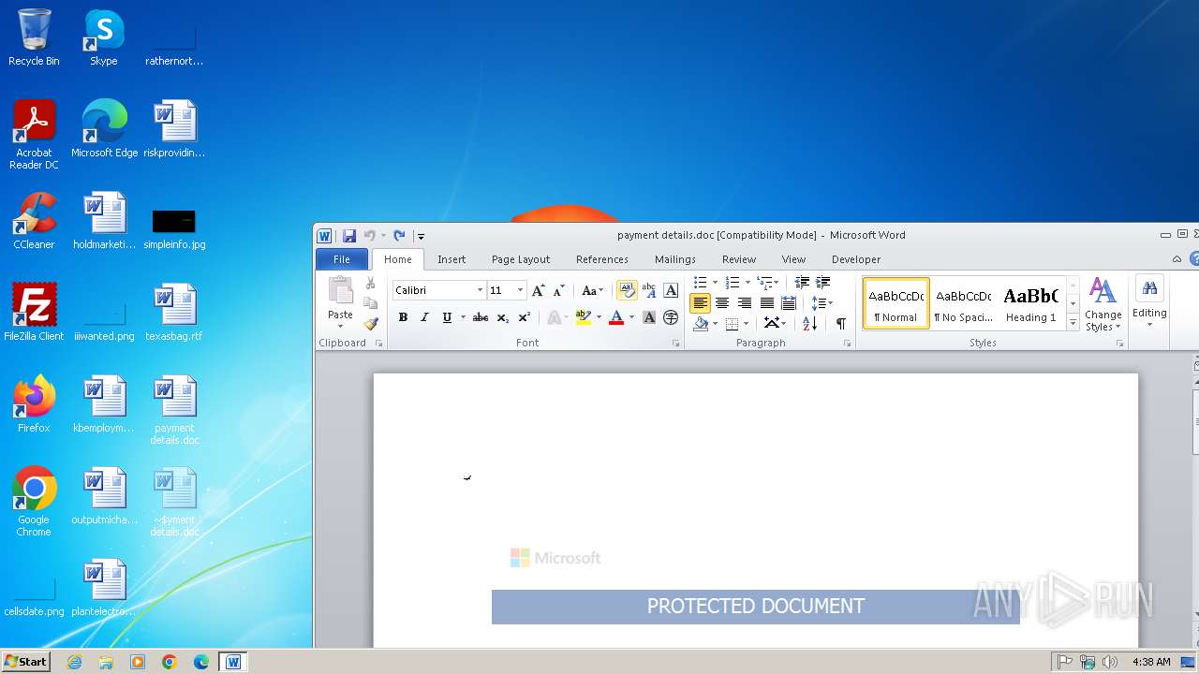This screenshot has height=674, width=1199.
Task: Toggle Bold formatting
Action: (x=403, y=317)
